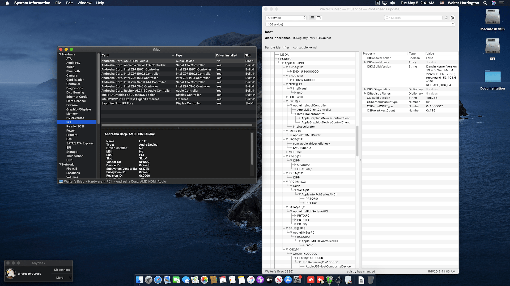Screen dimensions: 510x286
Task: Open Safari from the dock
Action: (158, 280)
